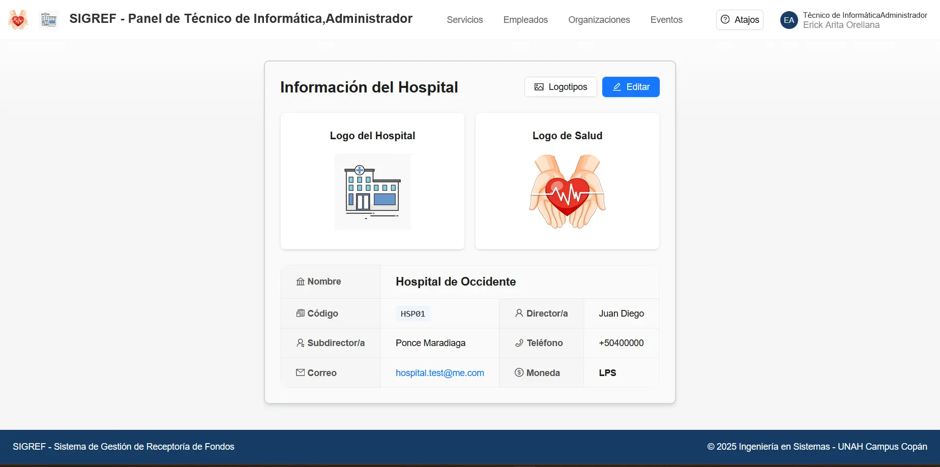The image size is (940, 467).
Task: Click the user icon beside Subdirector/a
Action: [300, 343]
